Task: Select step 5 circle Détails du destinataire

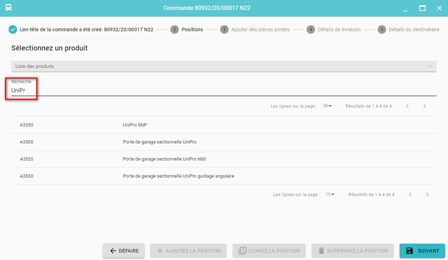Action: coord(382,29)
